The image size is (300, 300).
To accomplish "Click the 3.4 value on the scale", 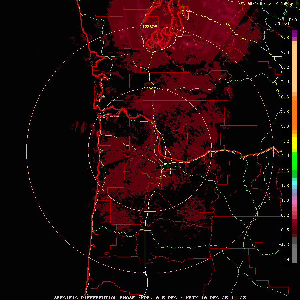I will [285, 156].
